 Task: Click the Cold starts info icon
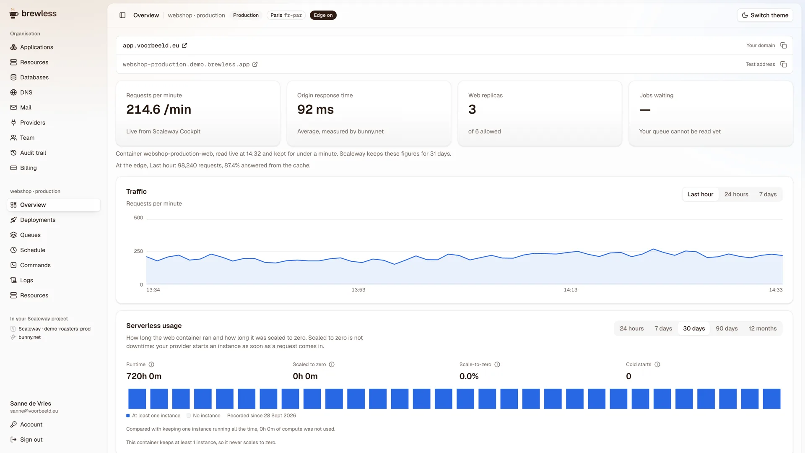(657, 364)
